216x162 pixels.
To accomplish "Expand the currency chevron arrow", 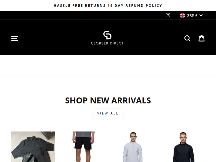I will (x=201, y=15).
